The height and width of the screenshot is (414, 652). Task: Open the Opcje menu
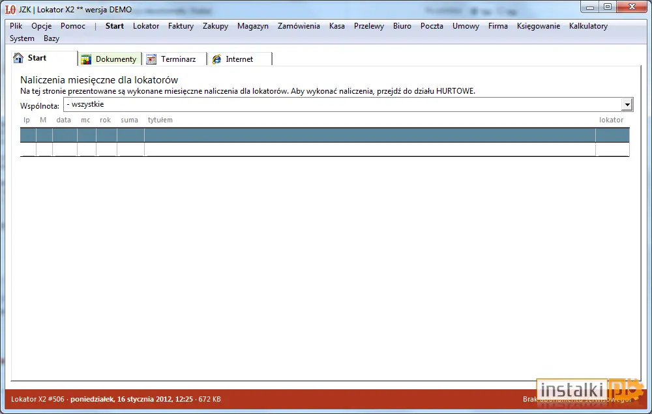42,26
